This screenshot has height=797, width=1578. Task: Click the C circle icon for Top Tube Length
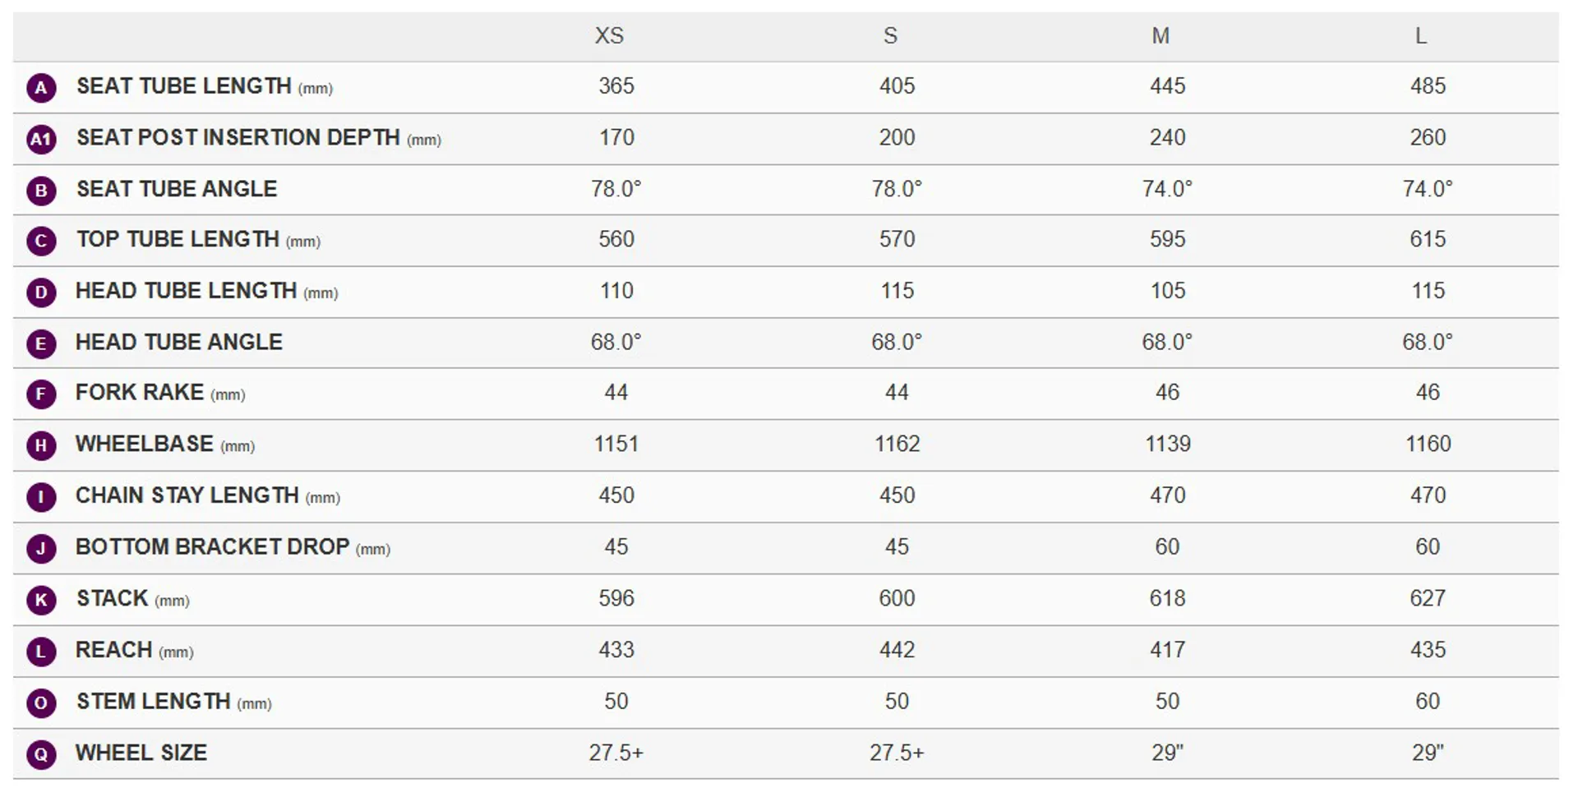[x=41, y=242]
